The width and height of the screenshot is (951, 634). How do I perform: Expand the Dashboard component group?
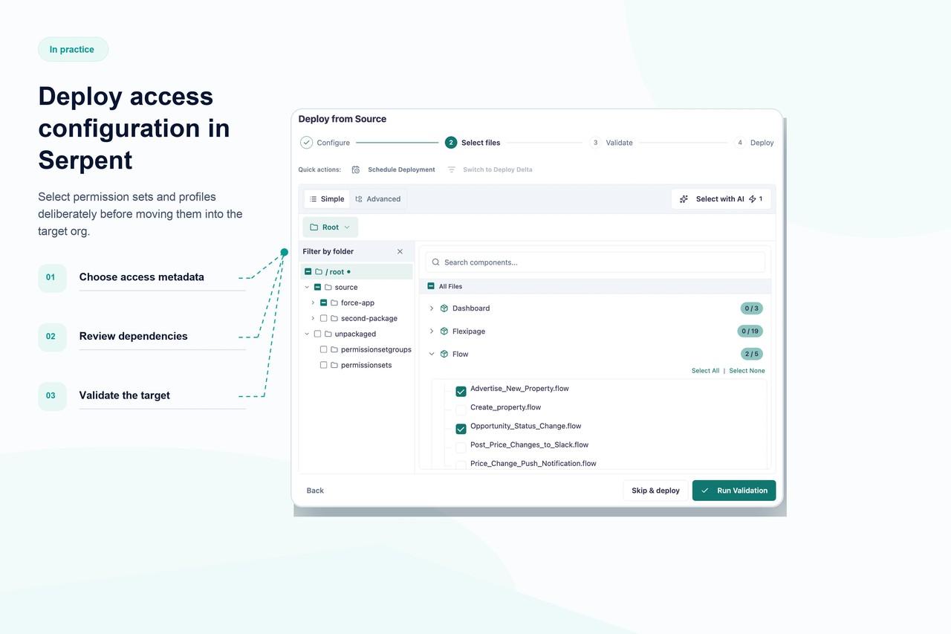[x=432, y=308]
